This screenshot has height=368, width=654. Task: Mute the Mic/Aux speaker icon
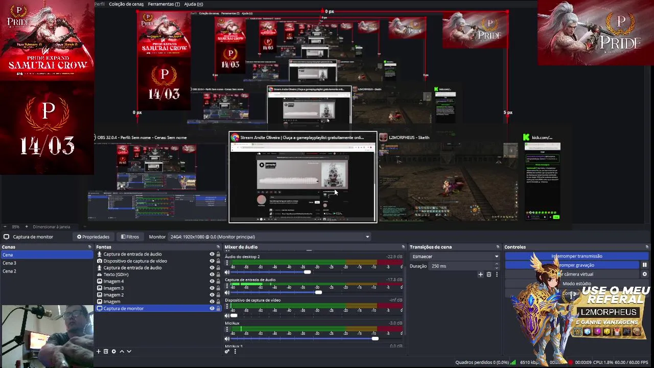227,338
